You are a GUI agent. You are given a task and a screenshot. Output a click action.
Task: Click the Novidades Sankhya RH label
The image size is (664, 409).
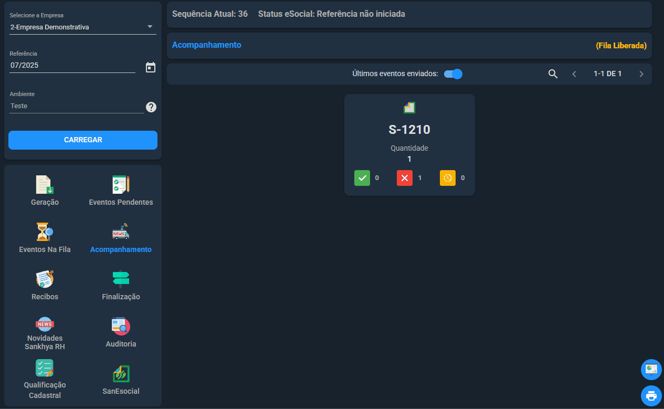(x=45, y=342)
